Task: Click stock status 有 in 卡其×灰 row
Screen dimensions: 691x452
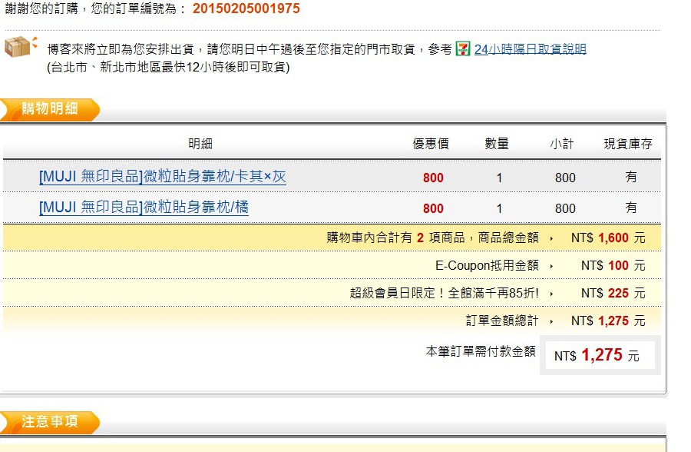Action: [631, 177]
